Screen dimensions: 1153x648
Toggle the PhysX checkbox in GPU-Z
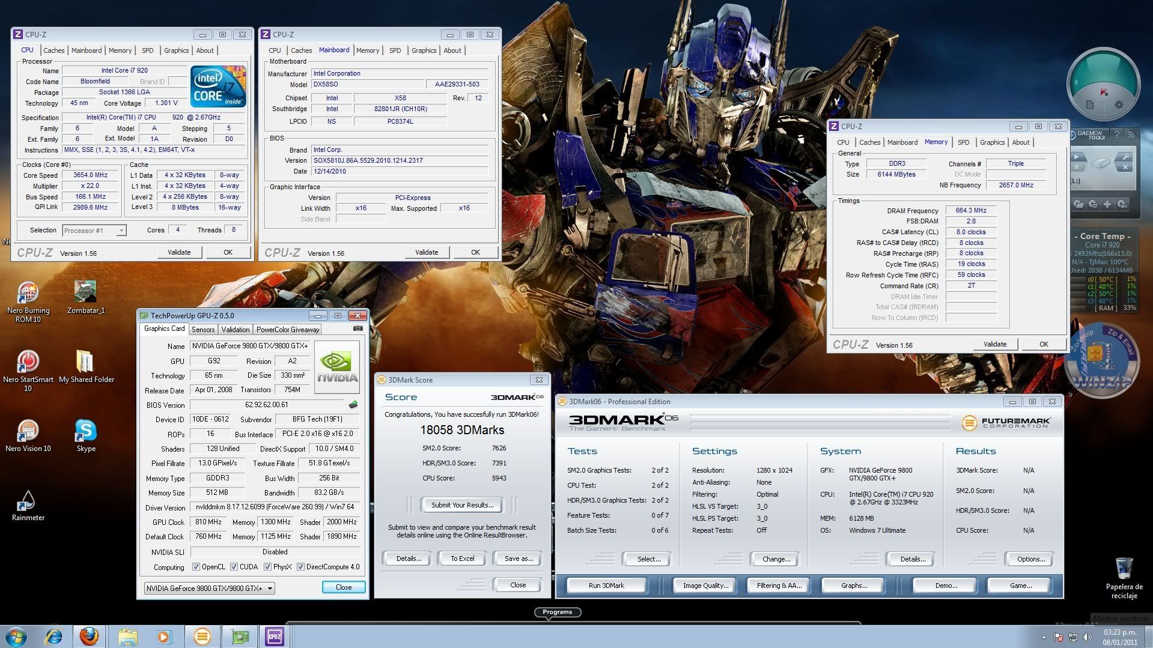(267, 567)
